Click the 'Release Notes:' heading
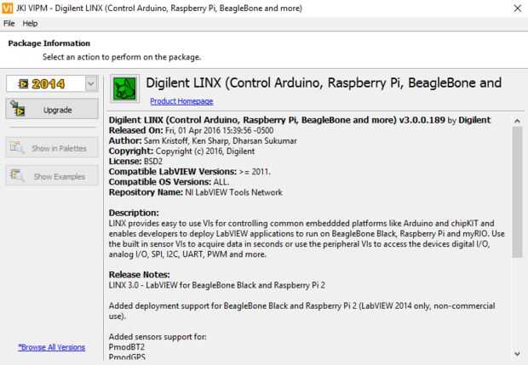Image resolution: width=528 pixels, height=365 pixels. [x=139, y=275]
